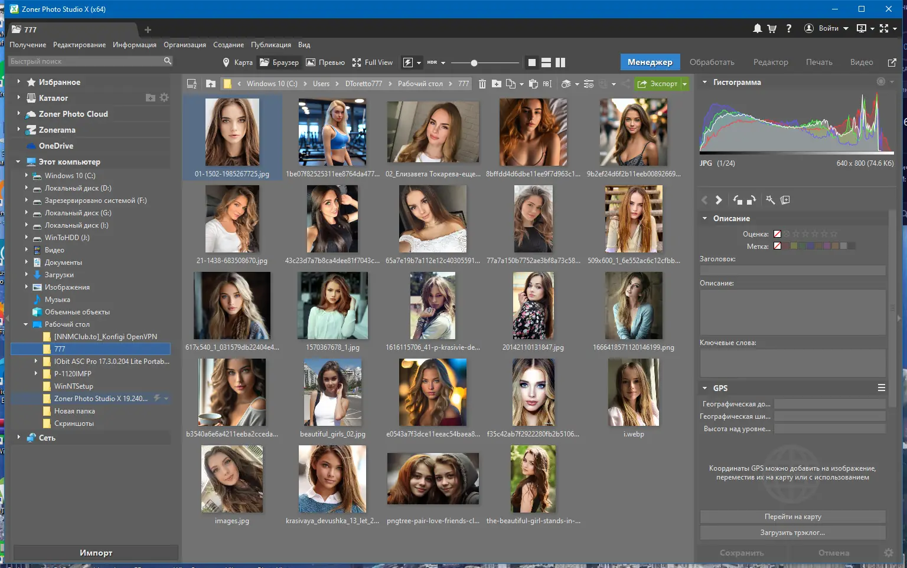The image size is (907, 568).
Task: Click the notifications bell icon
Action: (757, 28)
